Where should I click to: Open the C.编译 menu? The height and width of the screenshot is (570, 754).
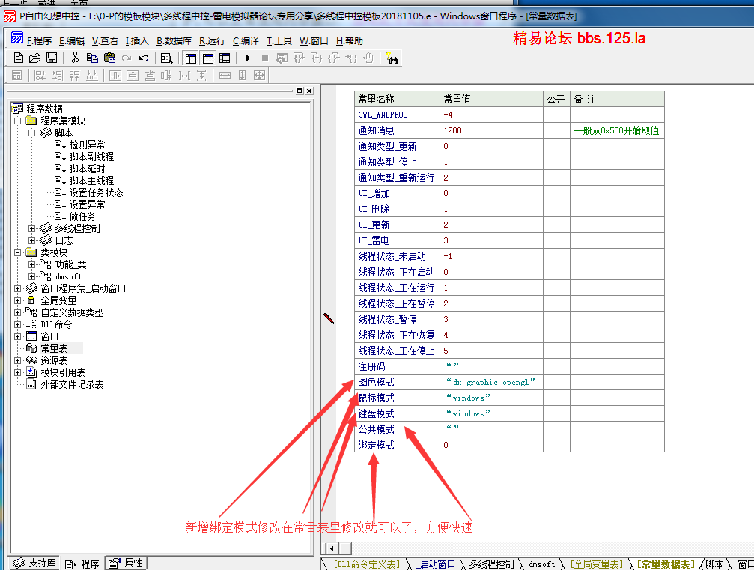[246, 41]
